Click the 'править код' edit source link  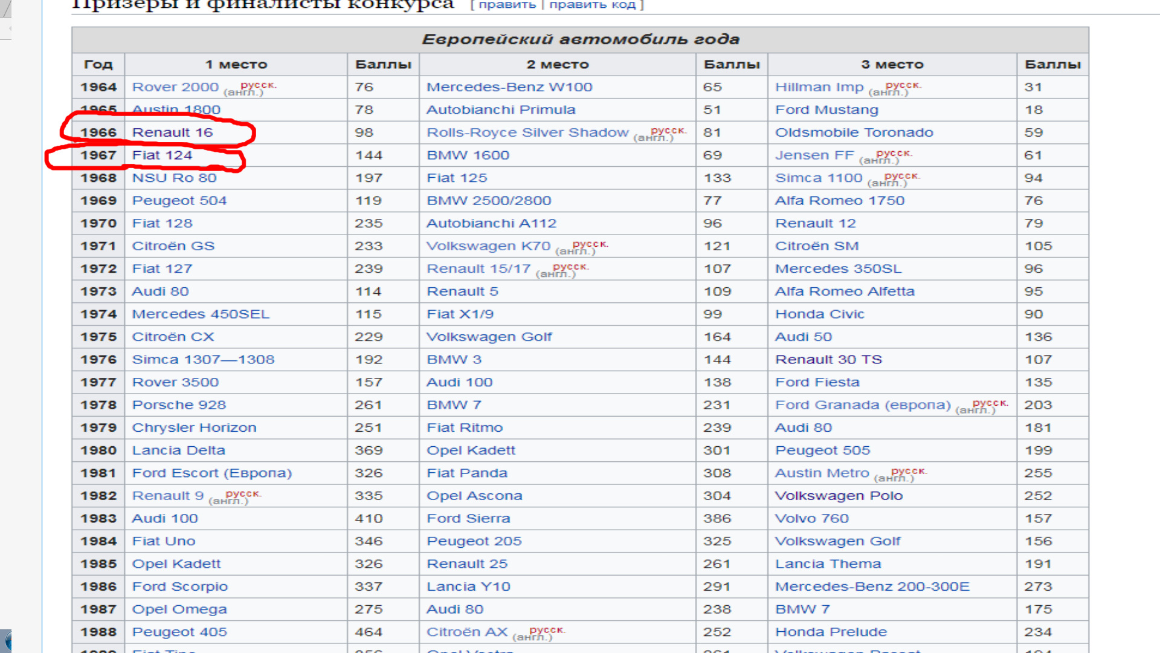point(592,5)
